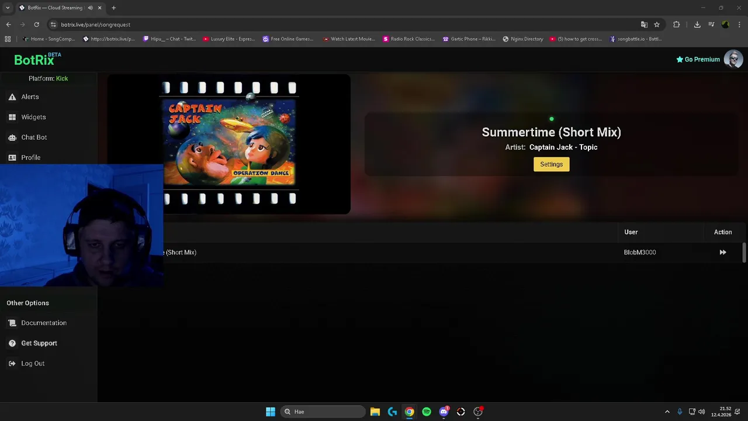Click the Widgets grid icon
The height and width of the screenshot is (421, 748).
12,117
